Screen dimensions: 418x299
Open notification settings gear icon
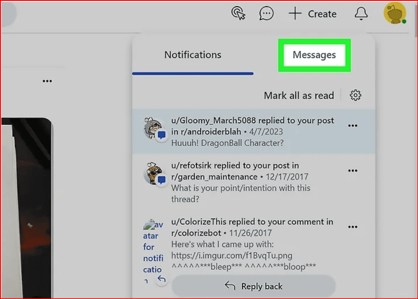point(356,96)
